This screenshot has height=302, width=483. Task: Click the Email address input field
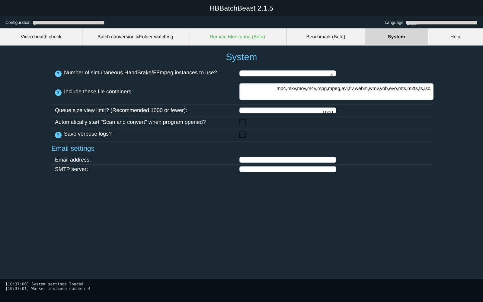(x=288, y=160)
